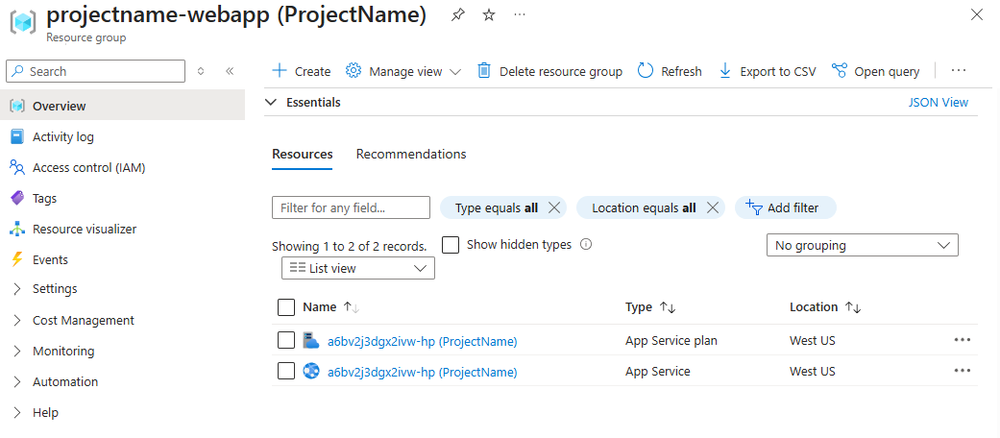The image size is (1000, 438).
Task: Open the Resource visualizer
Action: coord(85,230)
